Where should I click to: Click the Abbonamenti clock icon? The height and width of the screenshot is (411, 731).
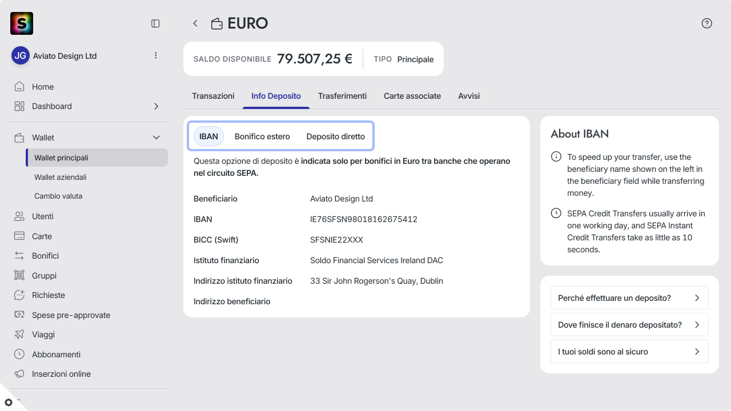19,354
